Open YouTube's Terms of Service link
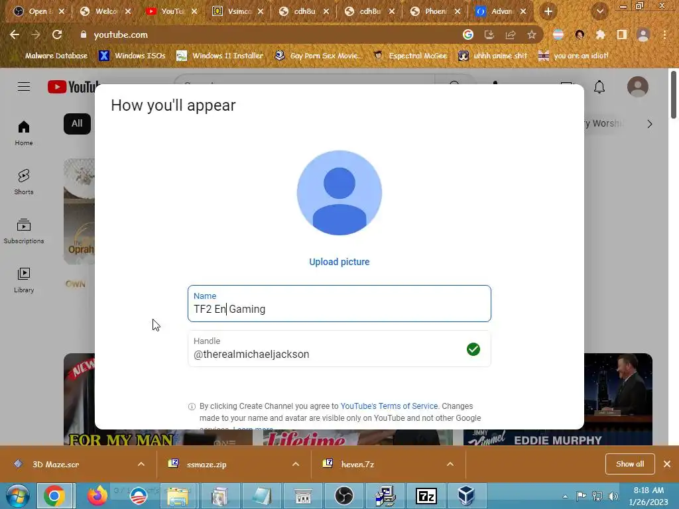679x509 pixels. click(x=389, y=406)
